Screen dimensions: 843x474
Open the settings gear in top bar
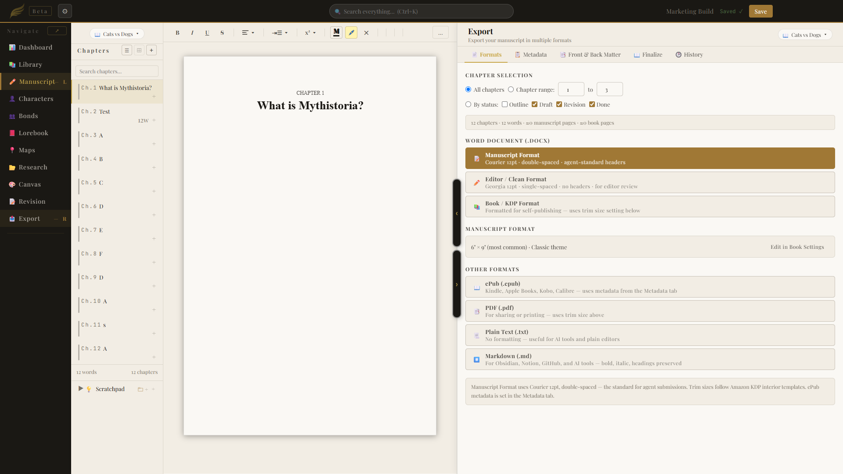tap(65, 11)
